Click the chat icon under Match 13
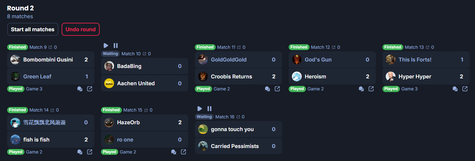 455,89
